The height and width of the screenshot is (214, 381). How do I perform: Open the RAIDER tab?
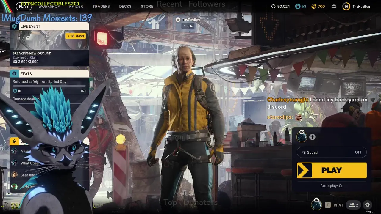pyautogui.click(x=76, y=6)
